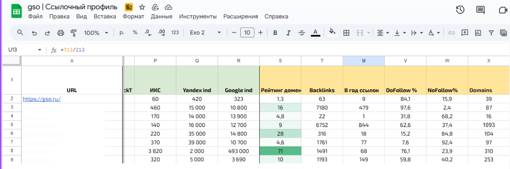Open the Правка menu
This screenshot has height=169, width=510.
(59, 16)
